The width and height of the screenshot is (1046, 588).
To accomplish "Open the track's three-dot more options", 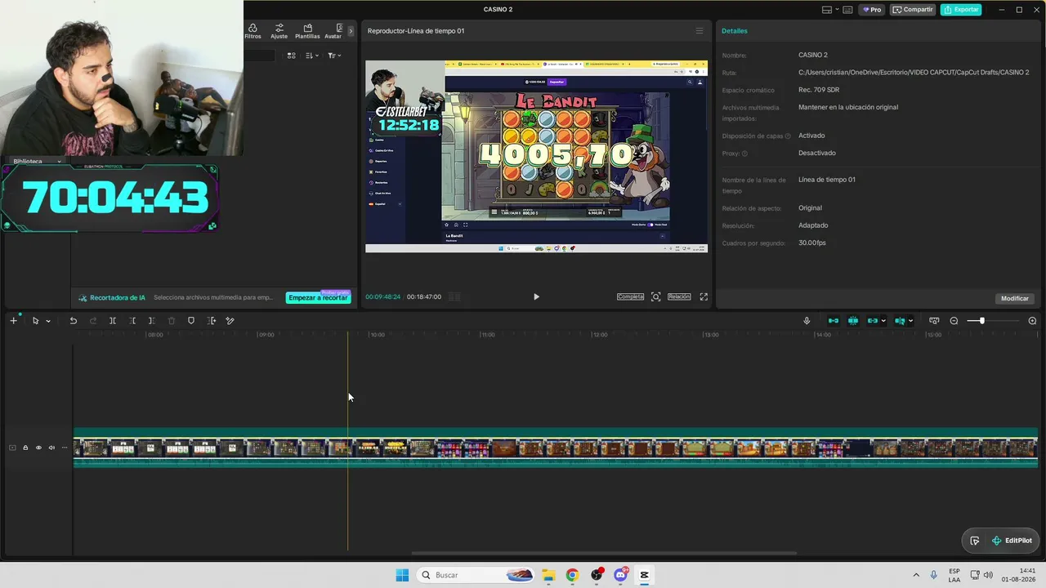I will pos(65,448).
